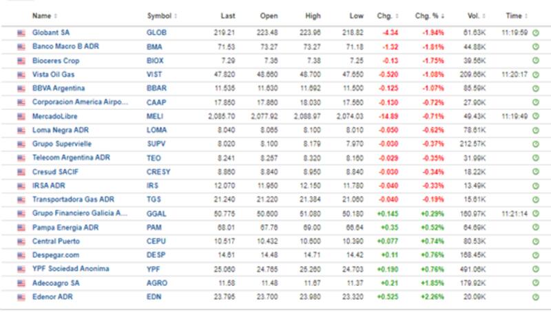This screenshot has width=551, height=312.
Task: Click the GGAL symbol cell
Action: pyautogui.click(x=156, y=213)
